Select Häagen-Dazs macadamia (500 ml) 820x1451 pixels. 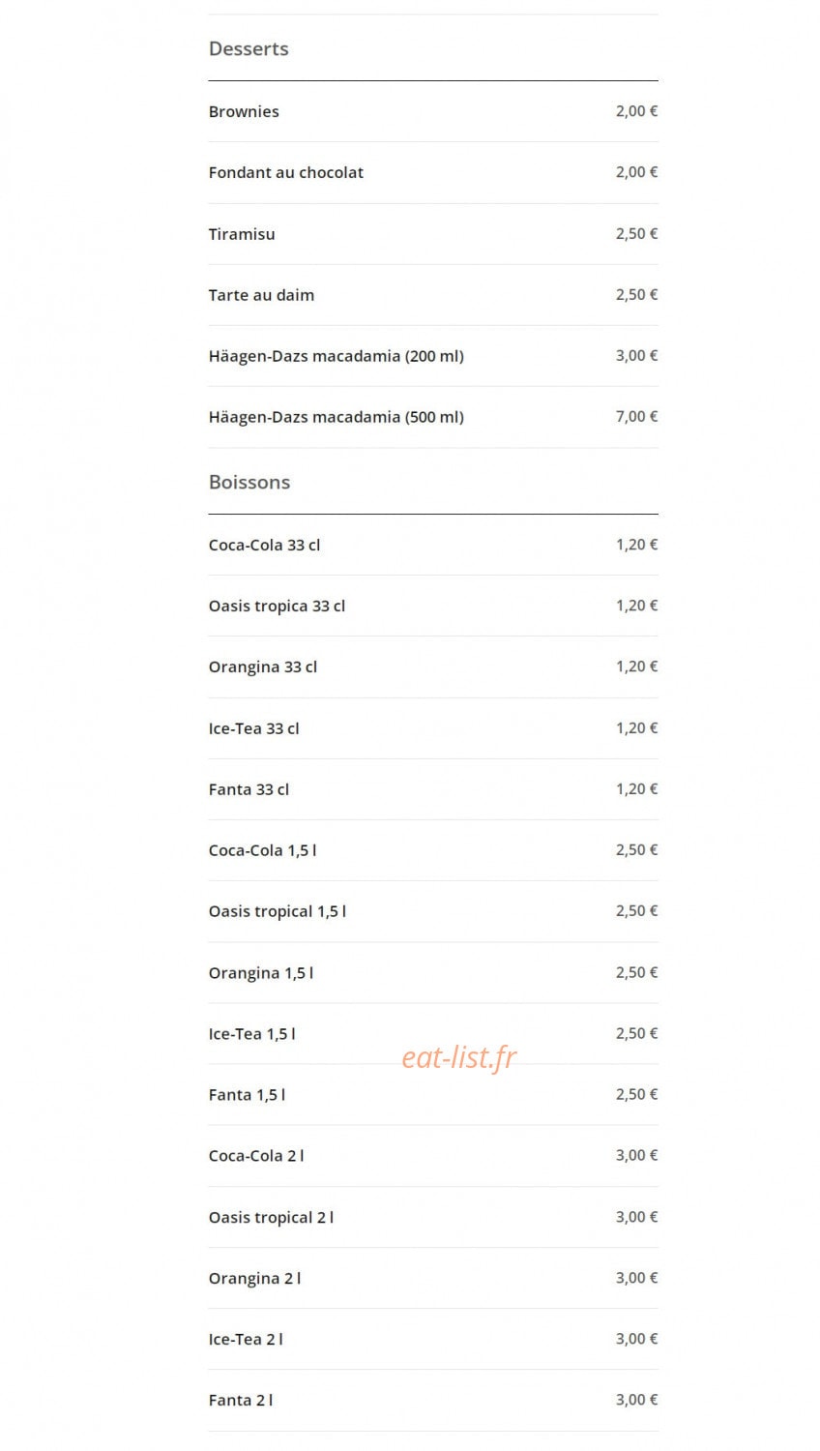pos(433,417)
